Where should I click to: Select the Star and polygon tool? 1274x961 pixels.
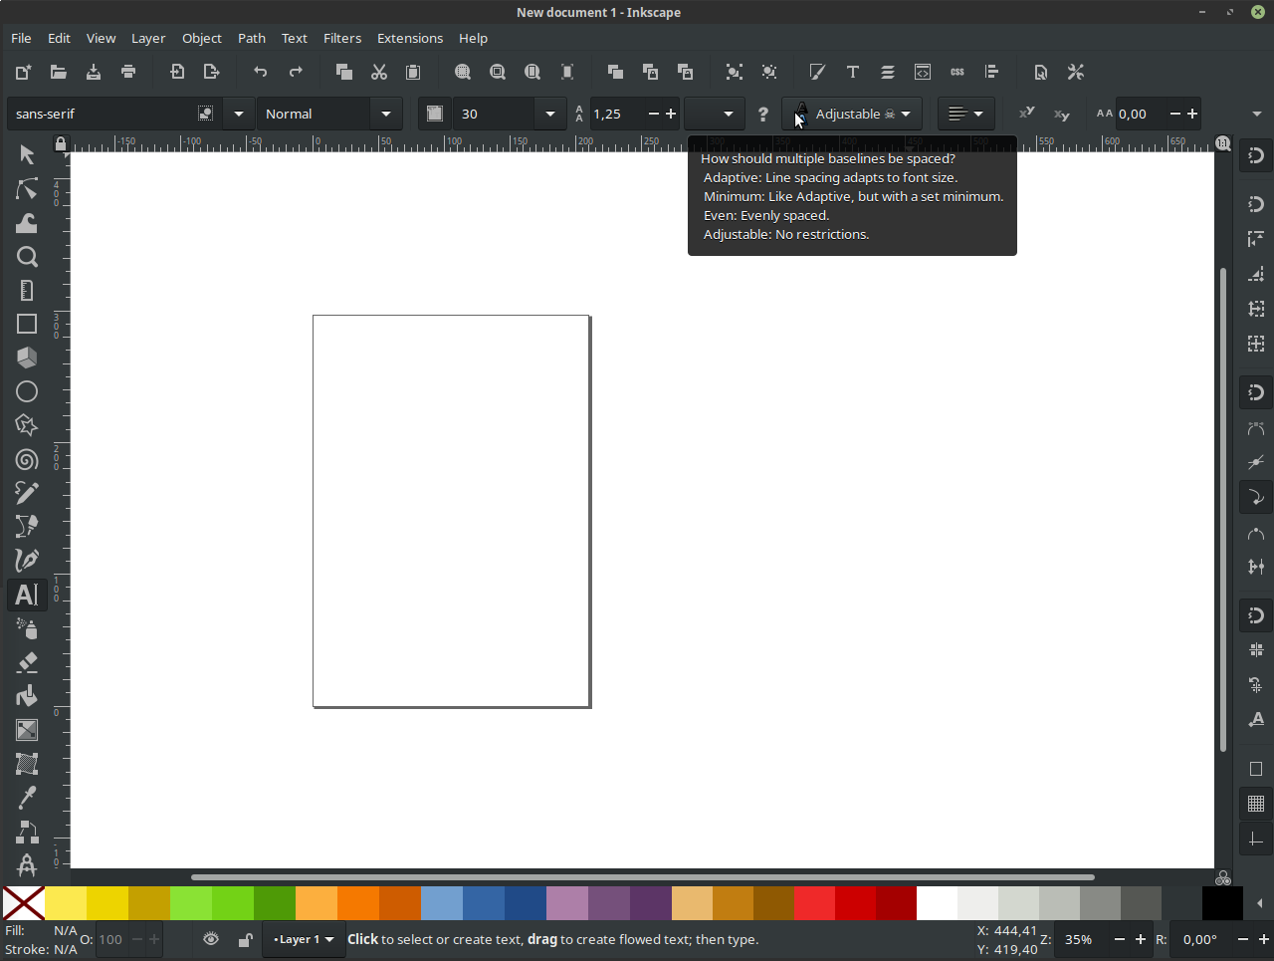(27, 426)
